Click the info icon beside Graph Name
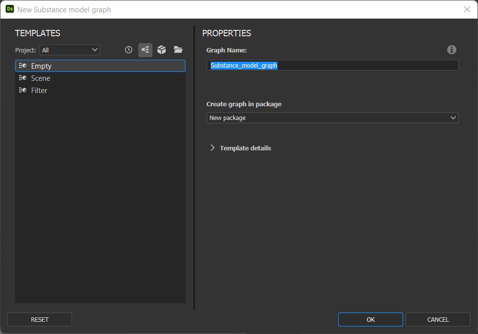This screenshot has width=478, height=334. coord(452,49)
